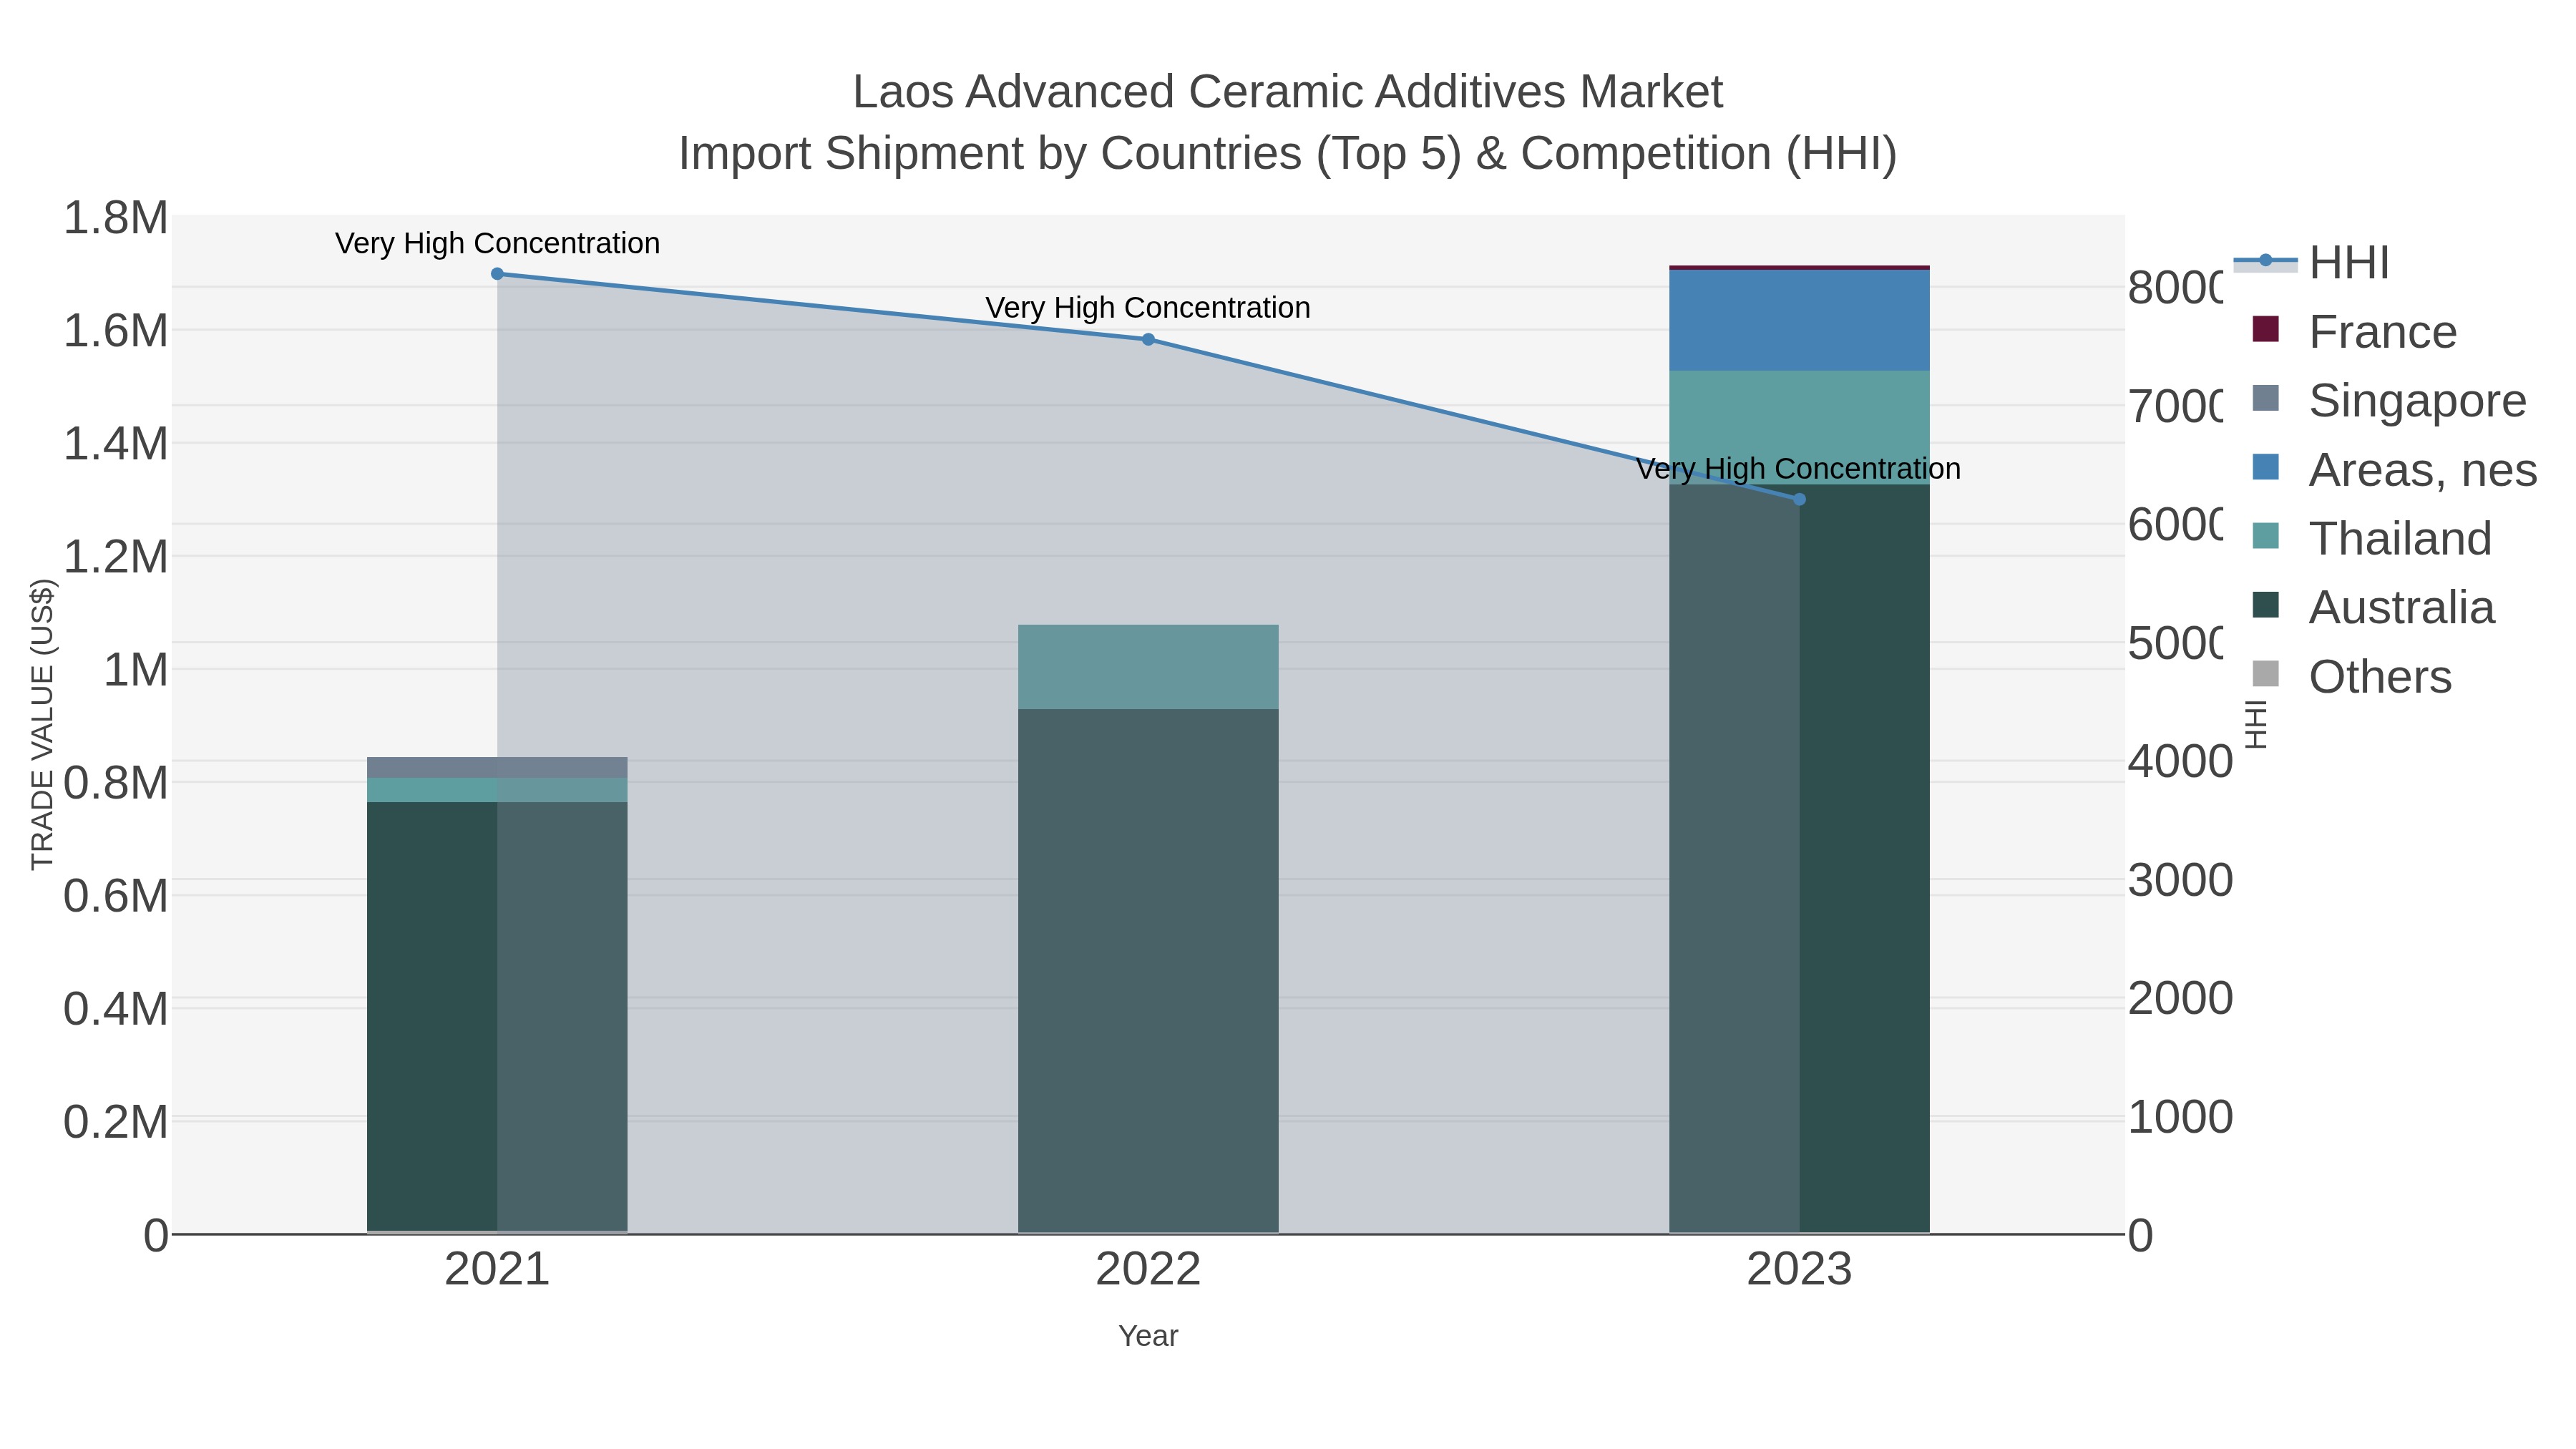2576x1449 pixels.
Task: Click the 2021 Thailand bar segment
Action: (x=497, y=790)
